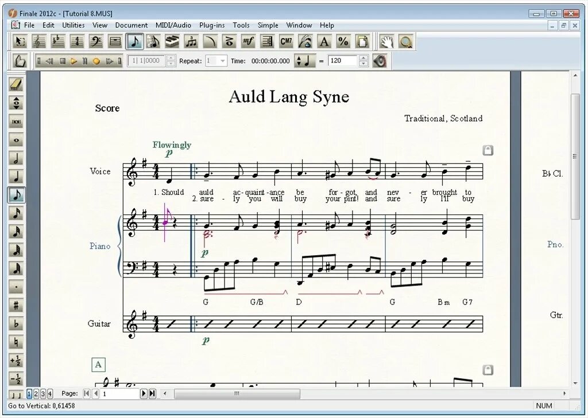The image size is (588, 418).
Task: Select the Repeat tool
Action: 268,41
